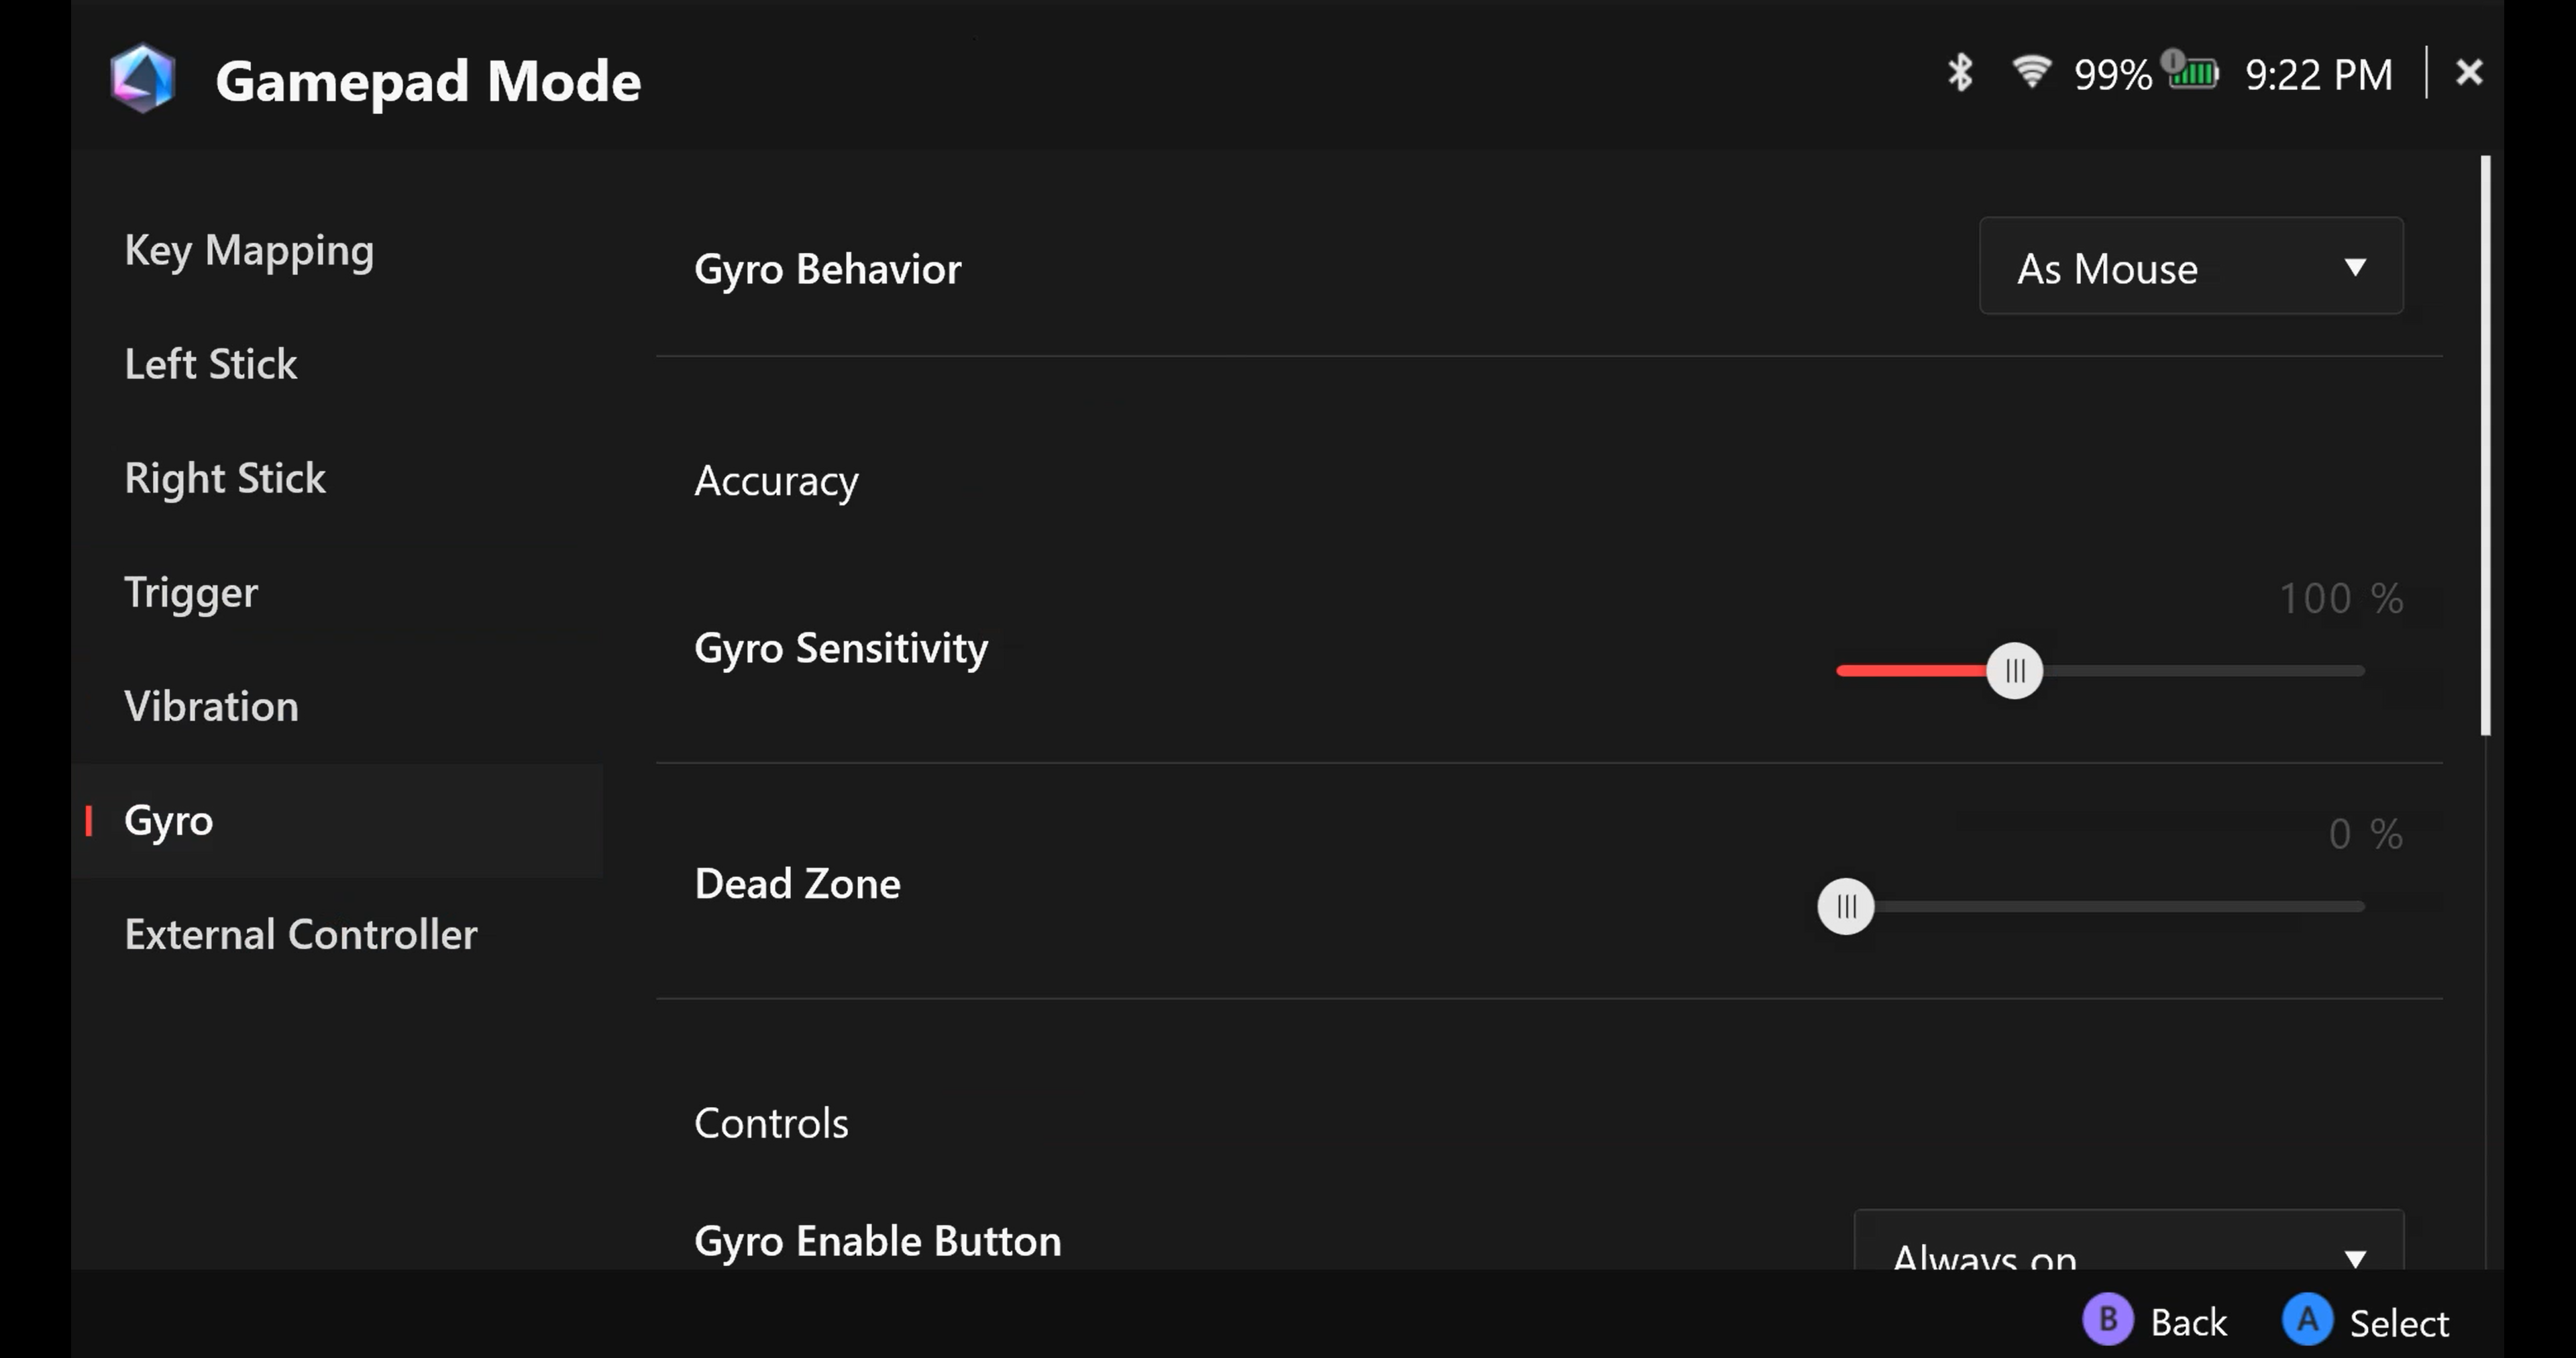Click the Gyro Sensitivity slider handle

2014,671
